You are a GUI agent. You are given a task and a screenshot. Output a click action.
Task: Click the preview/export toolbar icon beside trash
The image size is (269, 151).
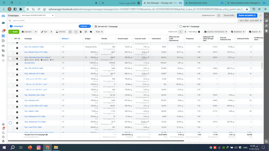coord(86,32)
